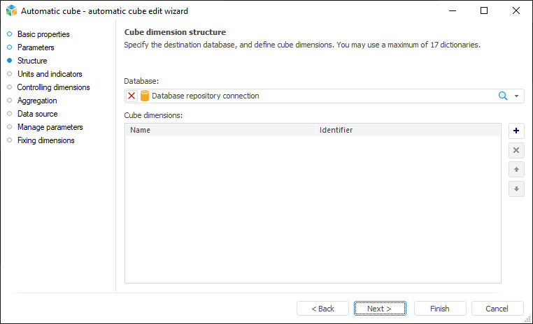Click the delete dimension X icon
The image size is (533, 324).
pos(516,150)
